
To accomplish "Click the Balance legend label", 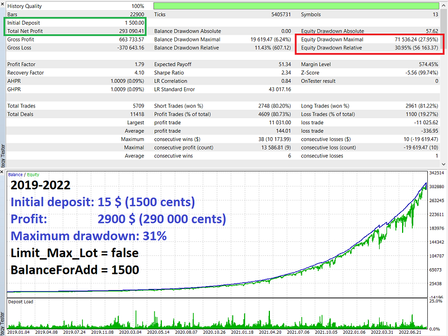I will 15,175.
